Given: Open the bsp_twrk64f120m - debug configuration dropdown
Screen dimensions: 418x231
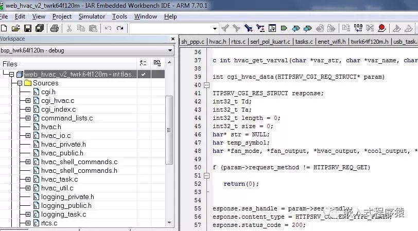Looking at the screenshot, I should pyautogui.click(x=170, y=50).
